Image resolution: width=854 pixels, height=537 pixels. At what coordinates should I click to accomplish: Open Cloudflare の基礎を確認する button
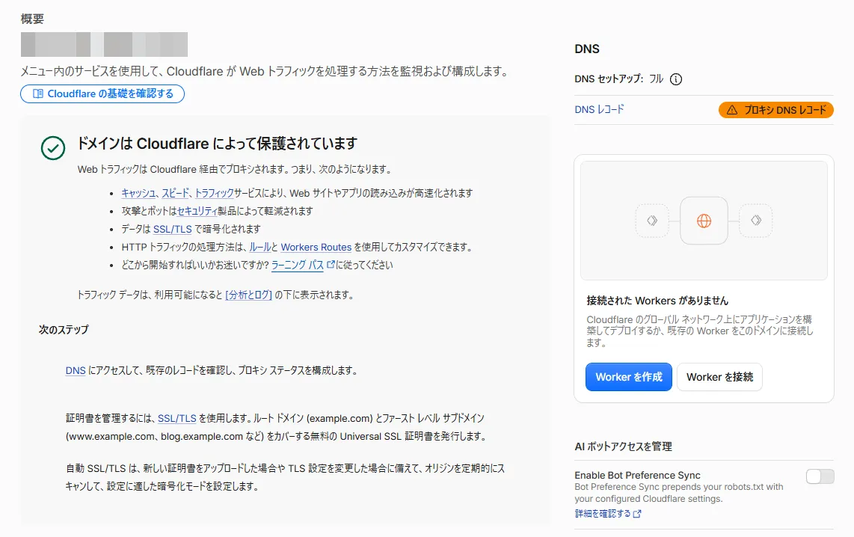pos(102,93)
